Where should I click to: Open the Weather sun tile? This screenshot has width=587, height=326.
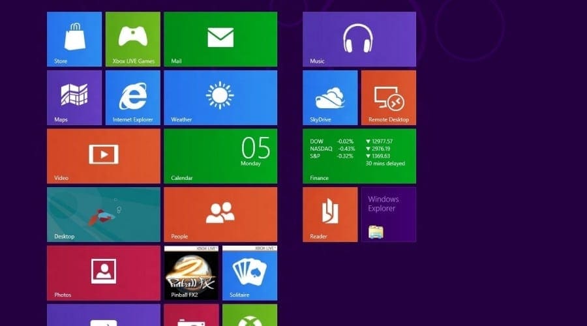[x=220, y=98]
